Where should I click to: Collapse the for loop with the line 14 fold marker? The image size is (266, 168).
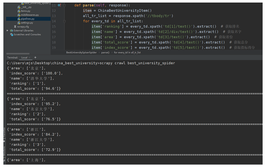click(x=64, y=21)
